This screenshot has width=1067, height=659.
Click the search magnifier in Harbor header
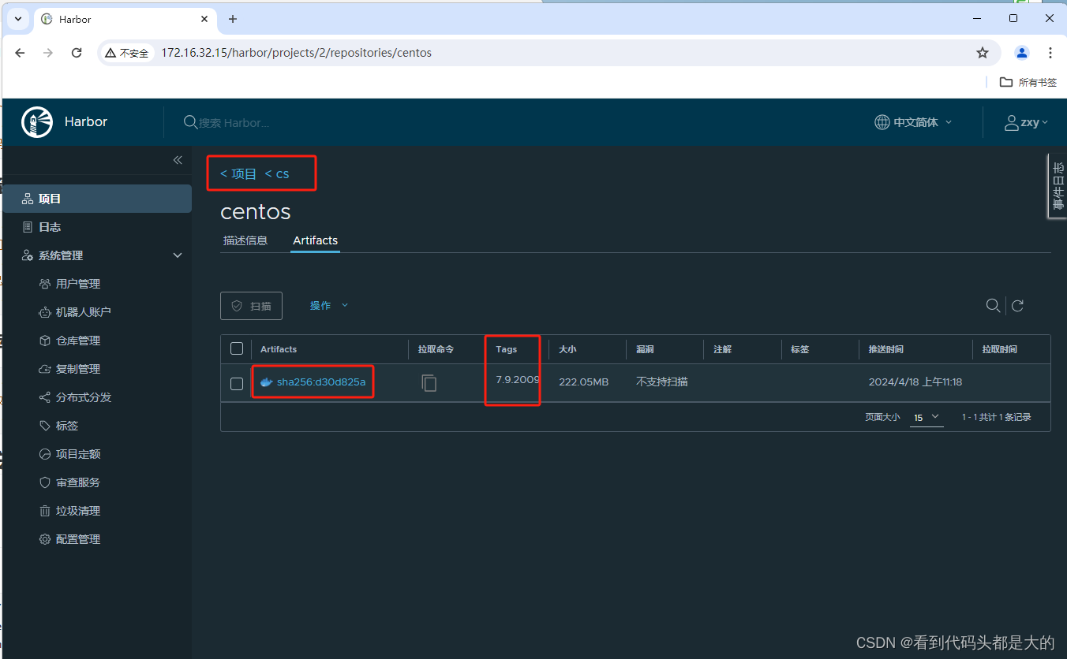click(x=190, y=122)
